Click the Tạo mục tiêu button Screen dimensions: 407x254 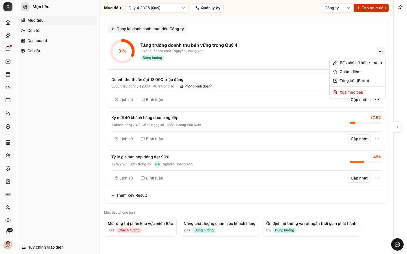coord(371,8)
